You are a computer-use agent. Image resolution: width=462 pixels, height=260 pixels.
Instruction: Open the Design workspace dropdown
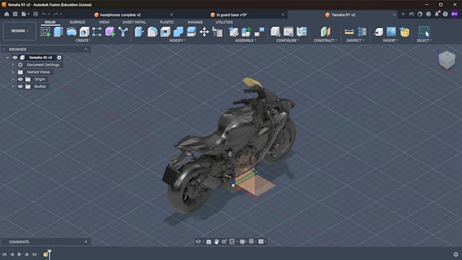coord(20,31)
